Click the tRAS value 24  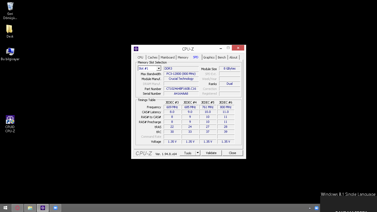190,127
